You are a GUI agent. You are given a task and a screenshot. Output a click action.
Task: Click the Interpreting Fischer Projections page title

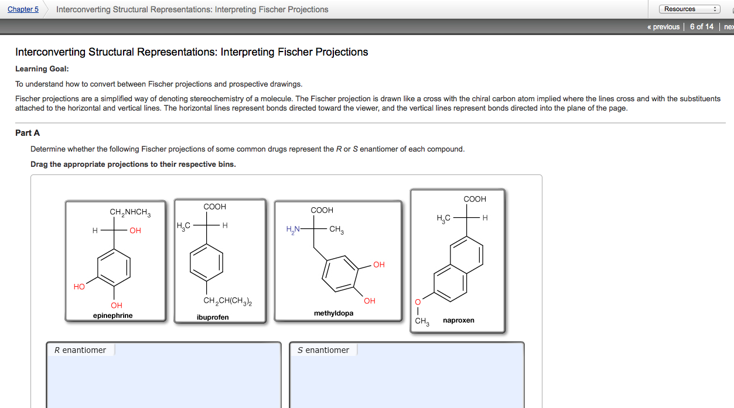coord(191,52)
